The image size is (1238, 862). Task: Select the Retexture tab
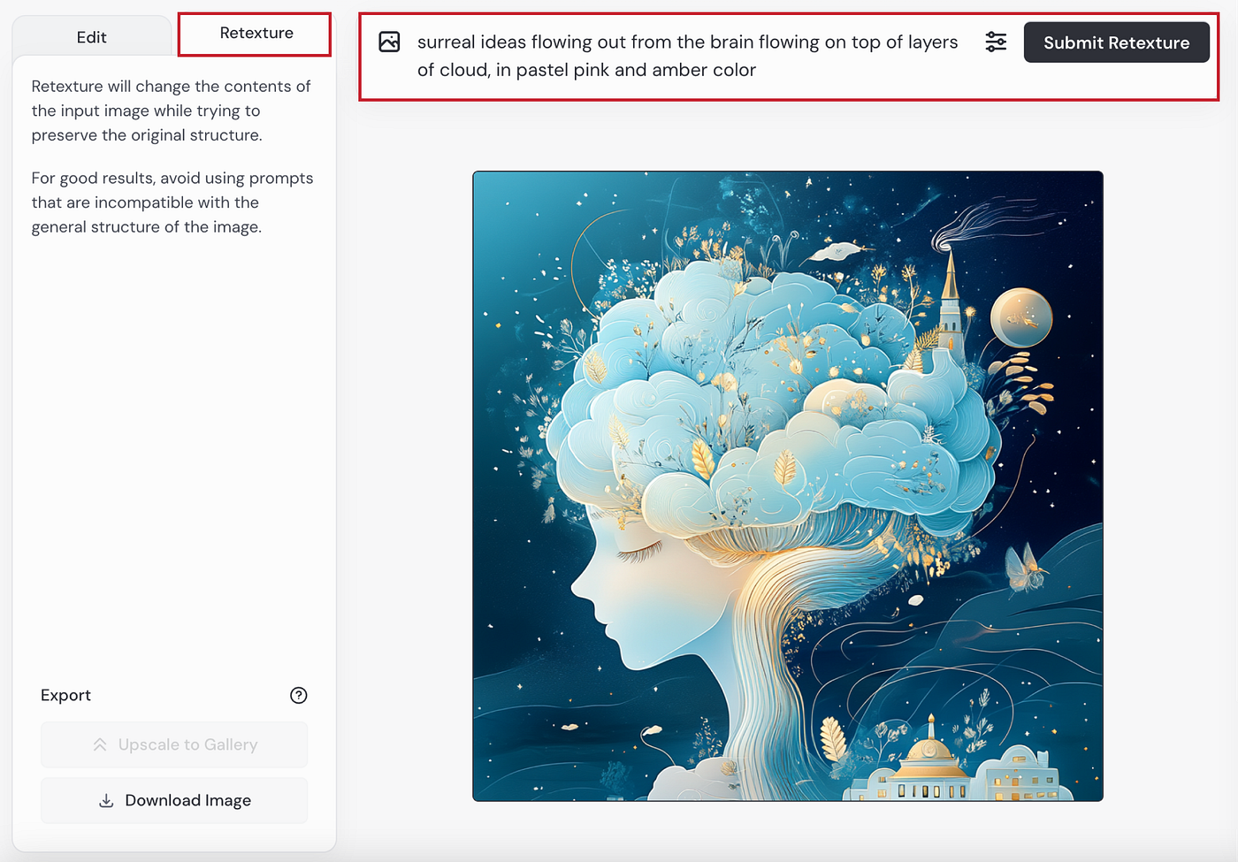(x=256, y=34)
